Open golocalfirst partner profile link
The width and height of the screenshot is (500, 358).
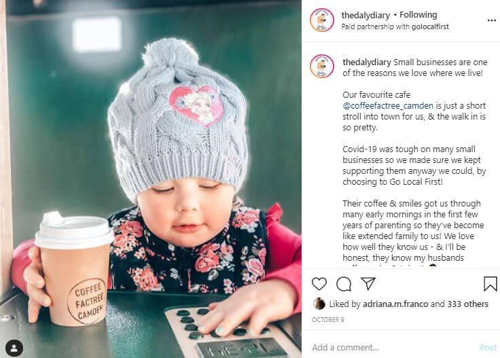(x=430, y=26)
